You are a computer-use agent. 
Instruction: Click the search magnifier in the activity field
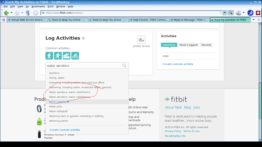coord(125,66)
